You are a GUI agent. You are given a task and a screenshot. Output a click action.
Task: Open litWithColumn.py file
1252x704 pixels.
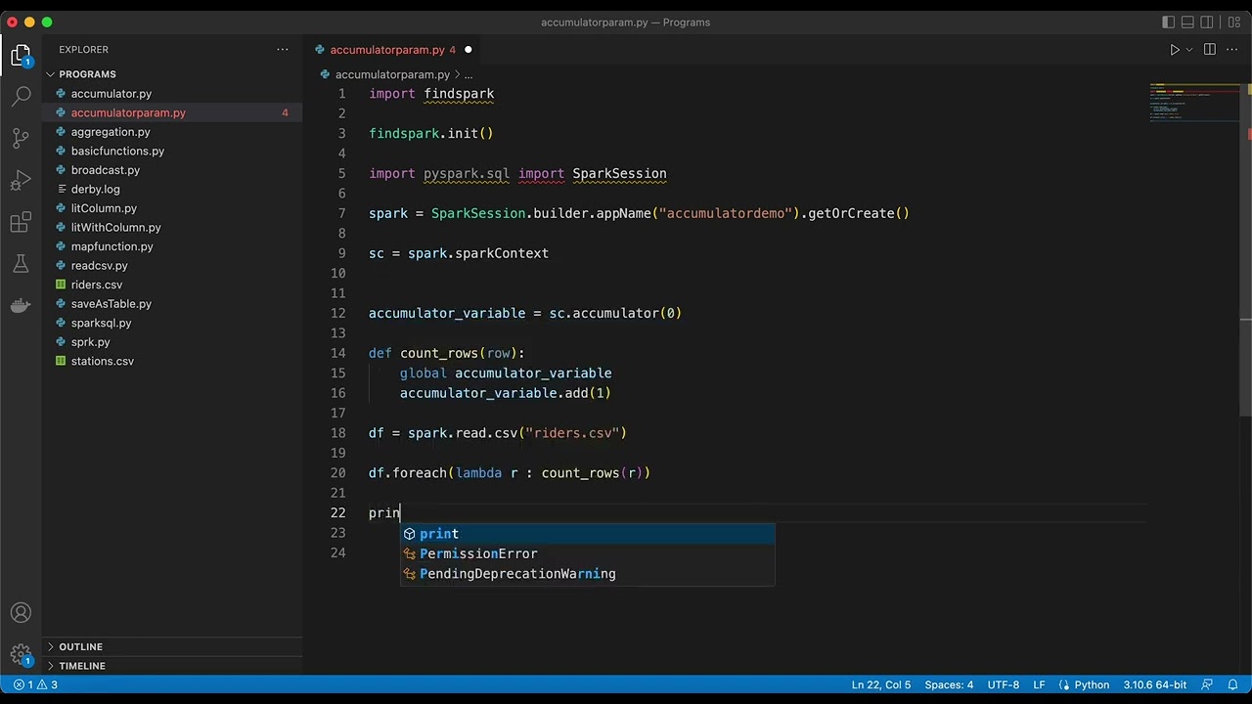click(115, 228)
